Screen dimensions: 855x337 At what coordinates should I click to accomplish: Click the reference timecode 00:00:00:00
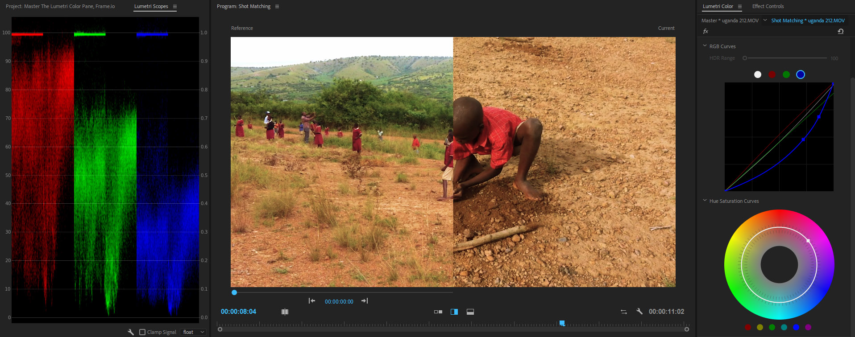339,302
